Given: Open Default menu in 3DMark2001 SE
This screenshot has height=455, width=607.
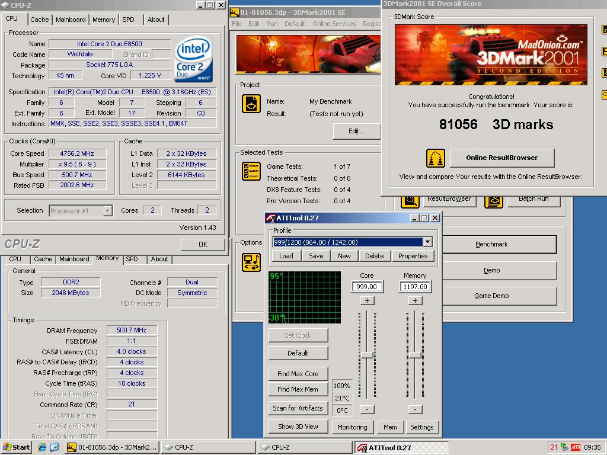Looking at the screenshot, I should 295,24.
